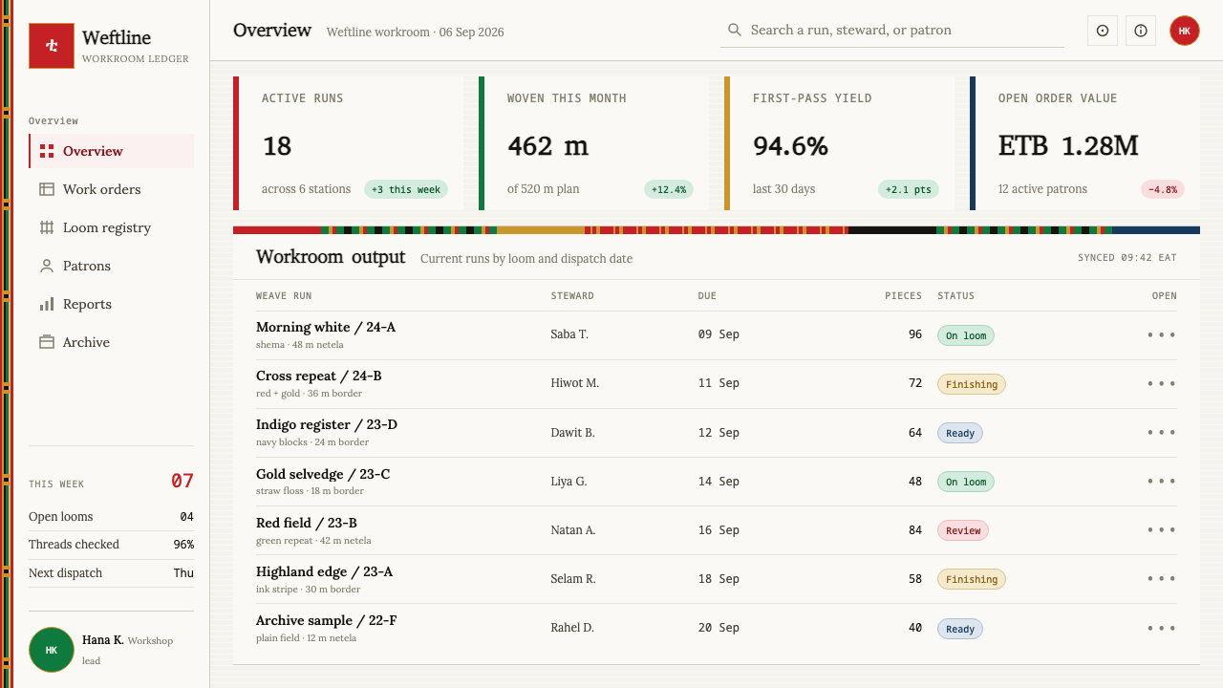Go to Loom registry in sidebar
The width and height of the screenshot is (1223, 688).
point(111,227)
